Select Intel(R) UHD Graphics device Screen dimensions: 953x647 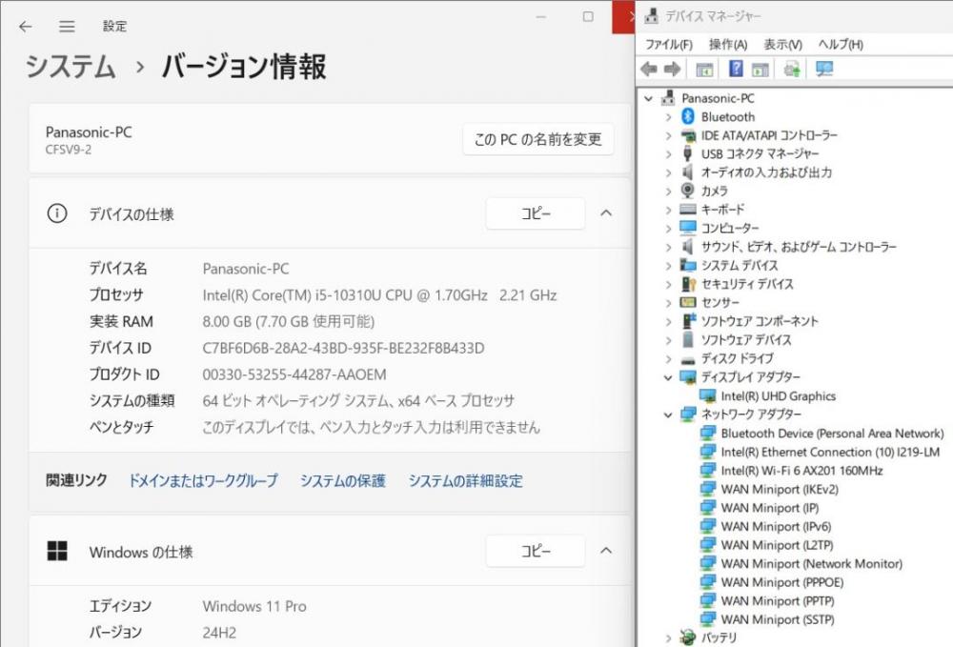tap(778, 396)
